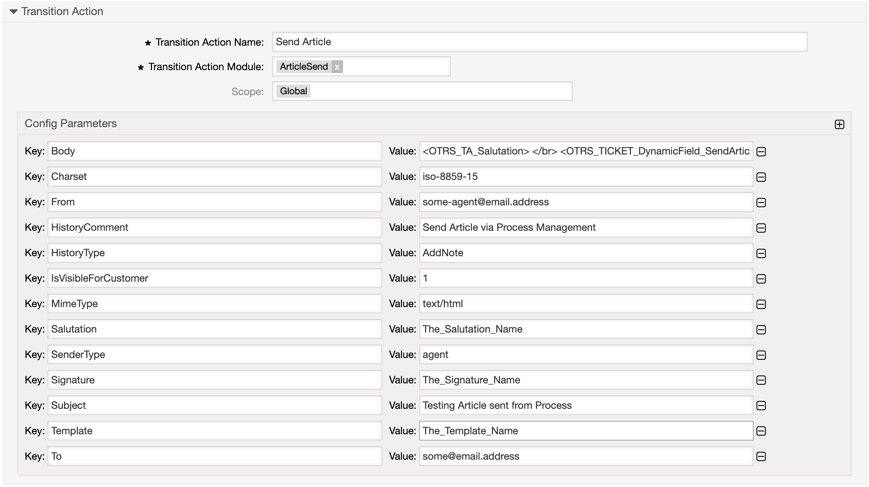Screen dimensions: 869x487
Task: Click the Config Parameters section header
Action: [71, 123]
